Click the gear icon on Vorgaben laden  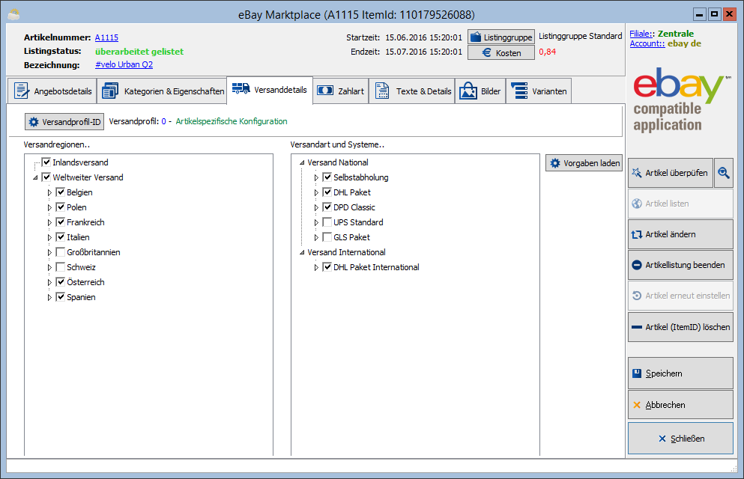tap(554, 163)
